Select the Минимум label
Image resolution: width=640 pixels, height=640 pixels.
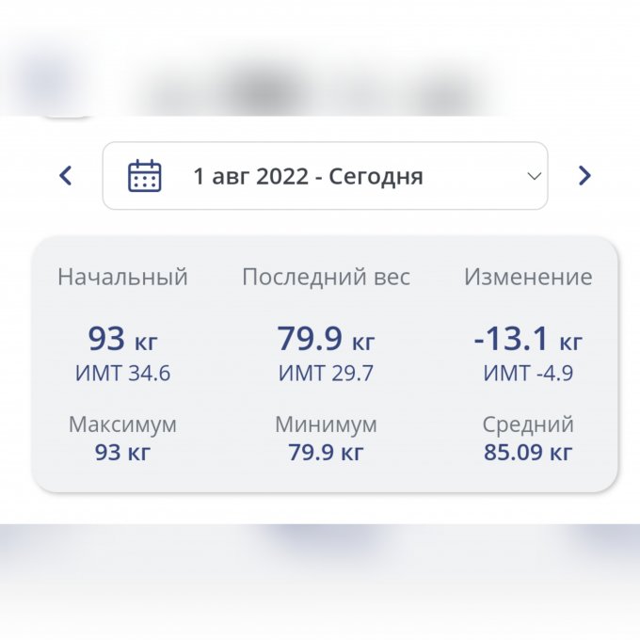click(x=326, y=424)
